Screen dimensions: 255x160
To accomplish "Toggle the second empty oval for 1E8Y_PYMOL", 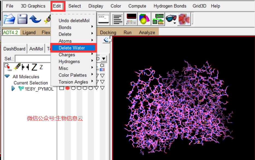I will pos(79,88).
